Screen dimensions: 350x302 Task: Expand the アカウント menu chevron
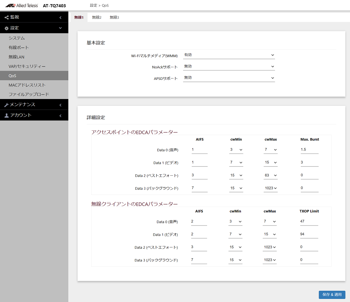(x=60, y=116)
